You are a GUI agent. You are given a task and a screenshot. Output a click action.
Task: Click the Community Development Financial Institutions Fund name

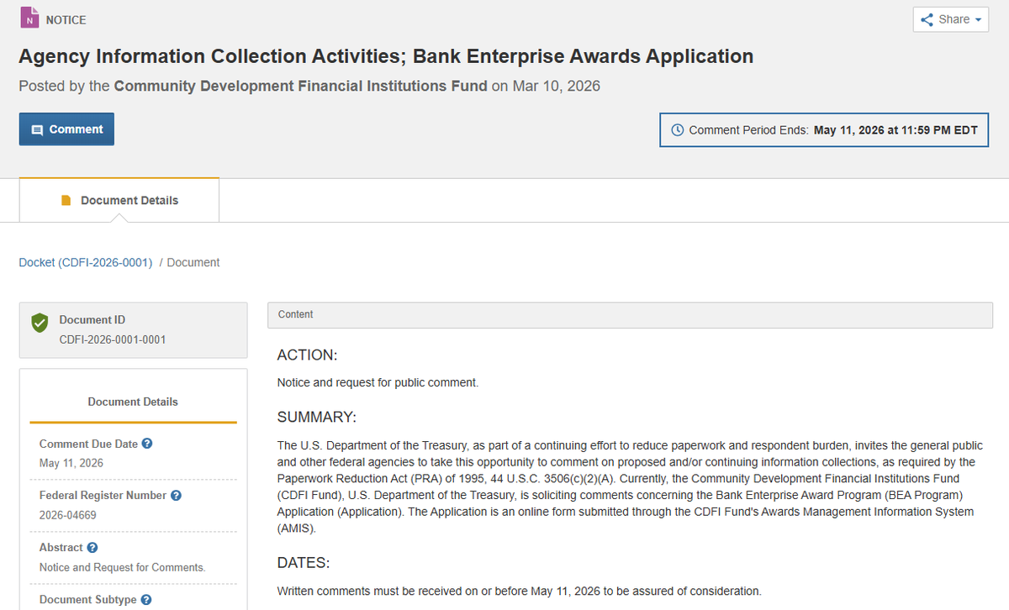coord(300,86)
